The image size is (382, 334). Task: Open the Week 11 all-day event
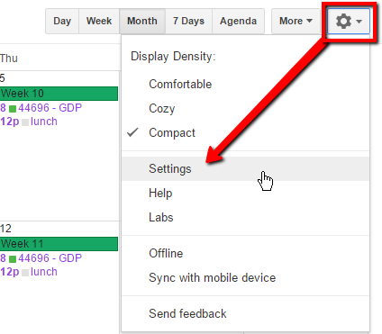point(59,244)
